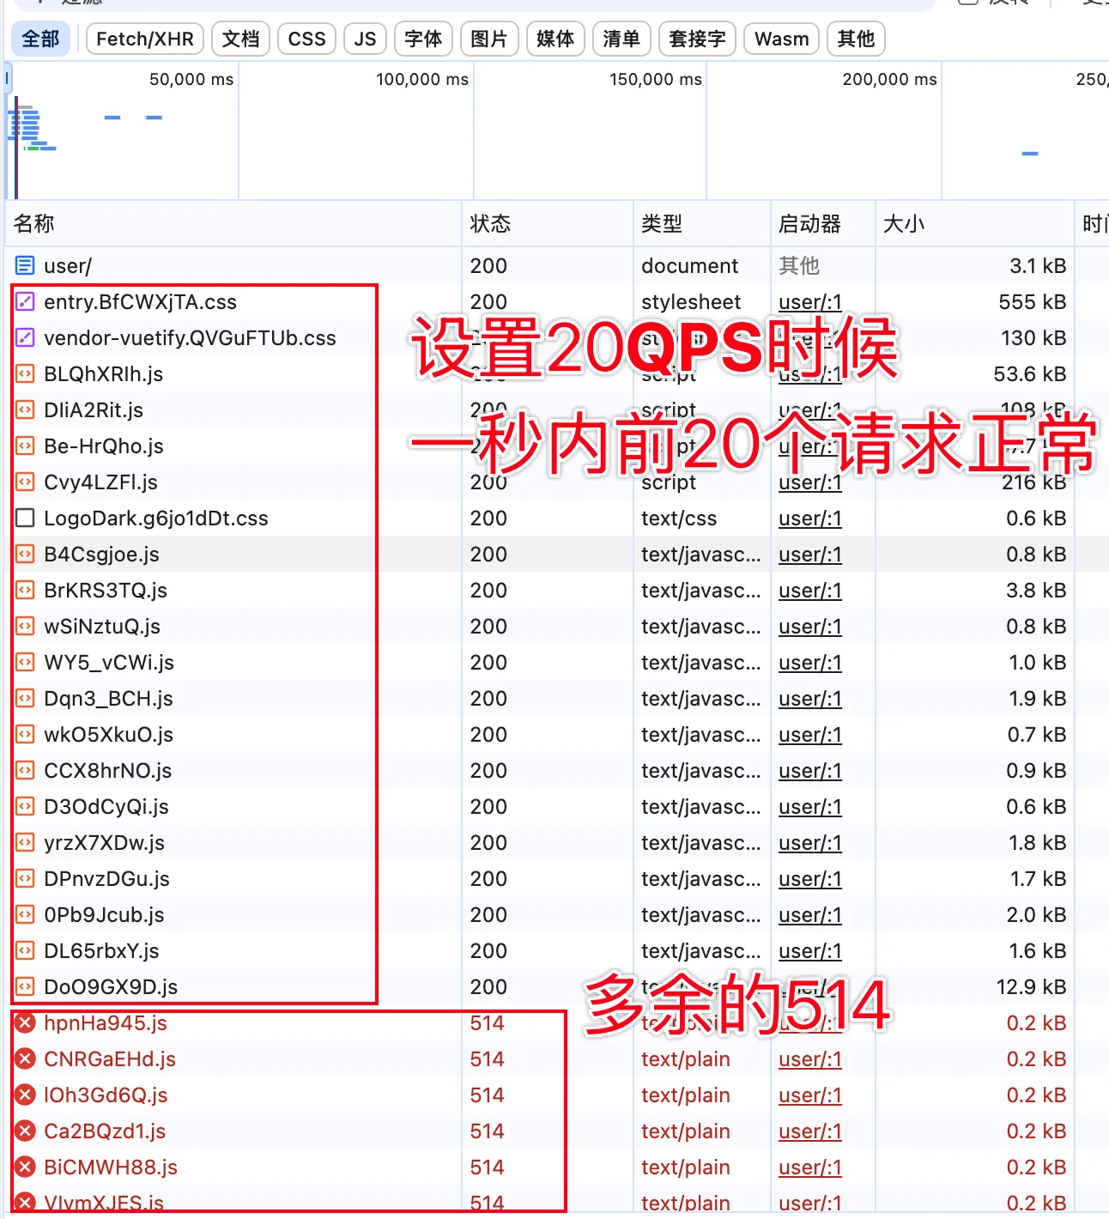Filter requests by CSS type

(306, 39)
